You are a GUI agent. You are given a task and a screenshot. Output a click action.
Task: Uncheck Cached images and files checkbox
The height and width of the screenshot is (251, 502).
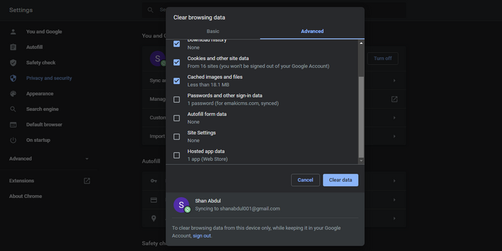coord(177,81)
